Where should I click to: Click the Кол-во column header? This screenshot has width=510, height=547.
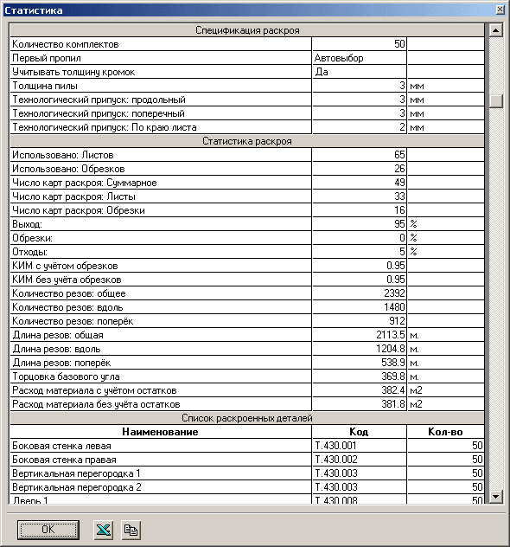[x=445, y=432]
